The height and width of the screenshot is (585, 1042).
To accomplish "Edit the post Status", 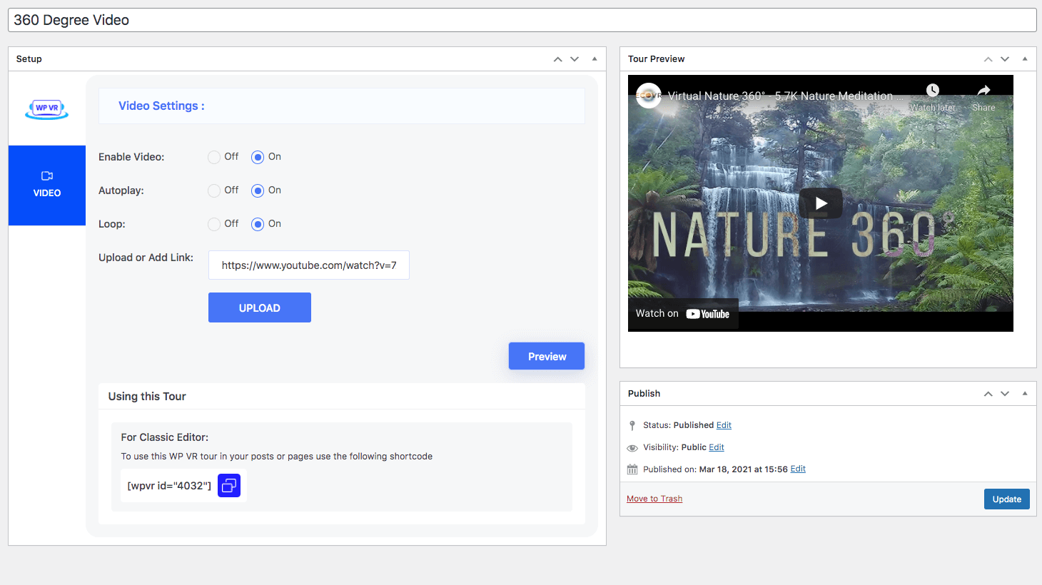I will (724, 425).
